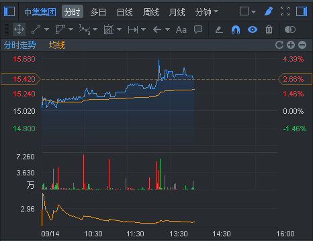Expand arrow annotation tool options
The width and height of the screenshot is (313, 241).
167,29
